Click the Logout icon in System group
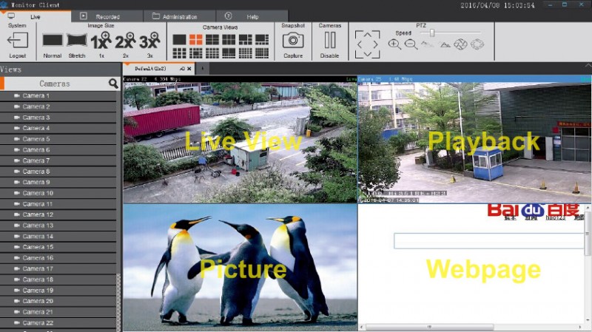 (17, 41)
